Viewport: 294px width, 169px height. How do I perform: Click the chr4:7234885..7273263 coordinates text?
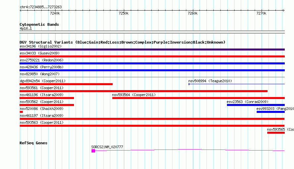click(41, 7)
